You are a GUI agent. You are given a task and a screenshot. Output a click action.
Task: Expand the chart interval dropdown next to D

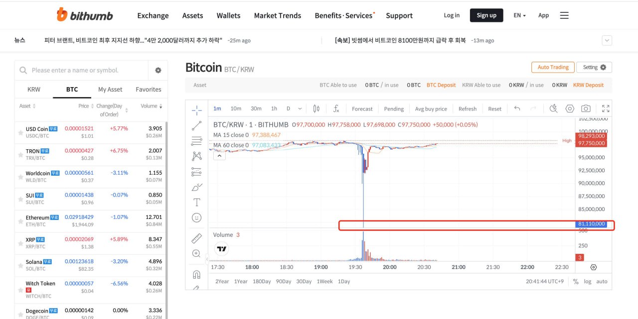click(x=300, y=108)
